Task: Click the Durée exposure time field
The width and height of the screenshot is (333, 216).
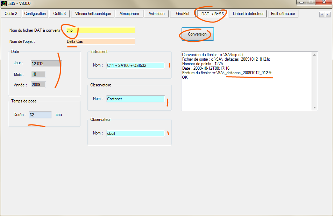Action: (40, 115)
